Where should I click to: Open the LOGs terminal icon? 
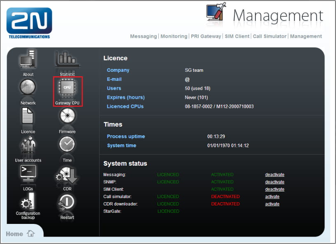[28, 173]
